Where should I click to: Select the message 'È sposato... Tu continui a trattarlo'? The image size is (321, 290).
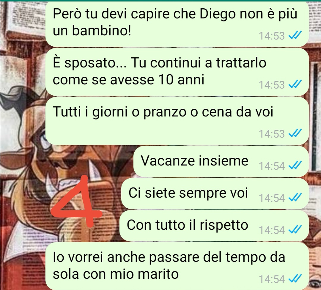tap(177, 72)
